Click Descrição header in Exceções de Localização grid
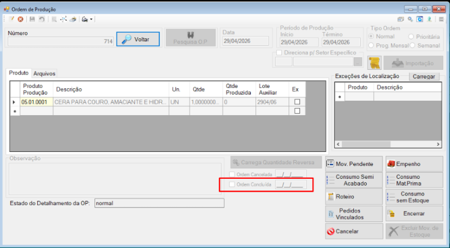Viewport: 450px width, 248px height. click(407, 87)
